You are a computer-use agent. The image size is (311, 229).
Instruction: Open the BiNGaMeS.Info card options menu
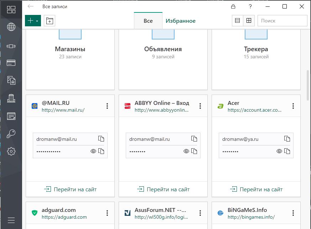click(293, 213)
